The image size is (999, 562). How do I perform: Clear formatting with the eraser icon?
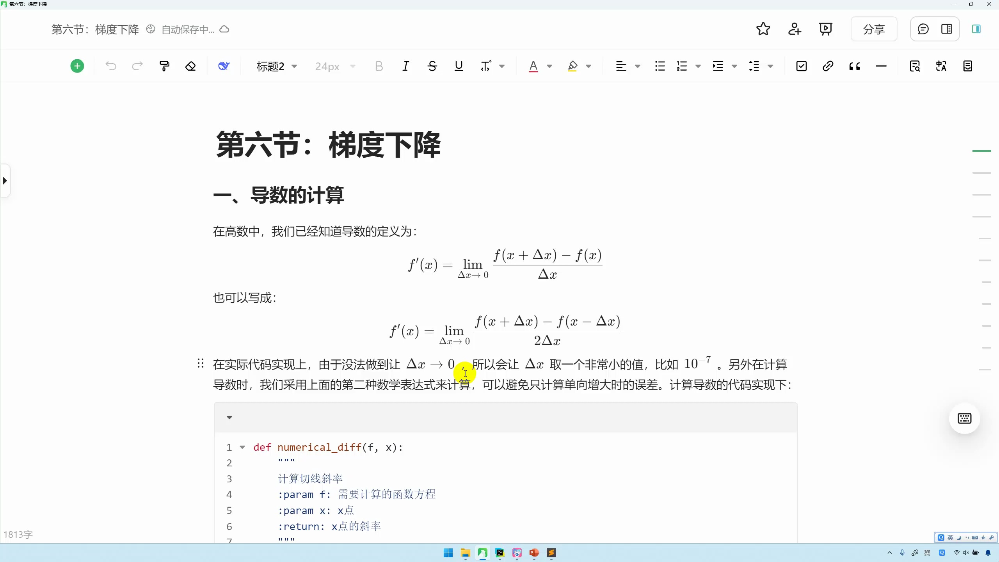pyautogui.click(x=190, y=66)
